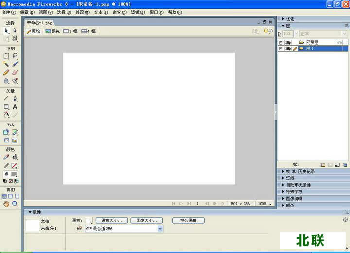Screen dimensions: 350x253
Task: Toggle visibility eye of 层 1
Action: pos(288,49)
